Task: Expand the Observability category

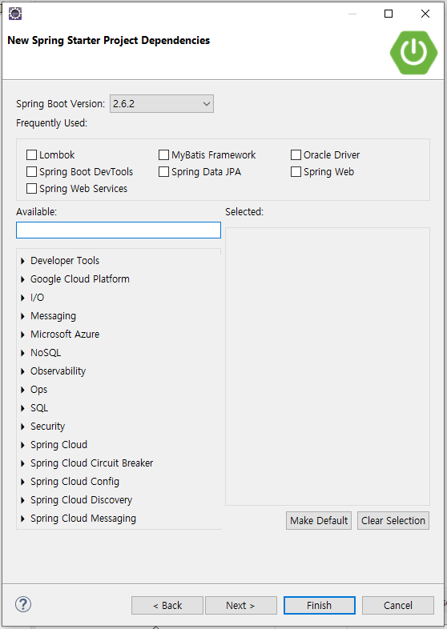Action: point(23,371)
